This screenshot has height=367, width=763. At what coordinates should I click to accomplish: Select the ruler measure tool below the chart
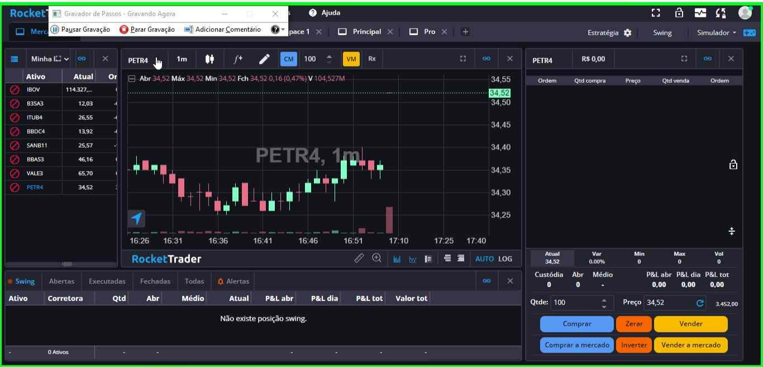[359, 258]
